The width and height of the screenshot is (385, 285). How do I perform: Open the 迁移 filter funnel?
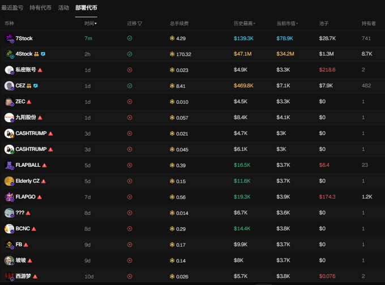pyautogui.click(x=140, y=24)
